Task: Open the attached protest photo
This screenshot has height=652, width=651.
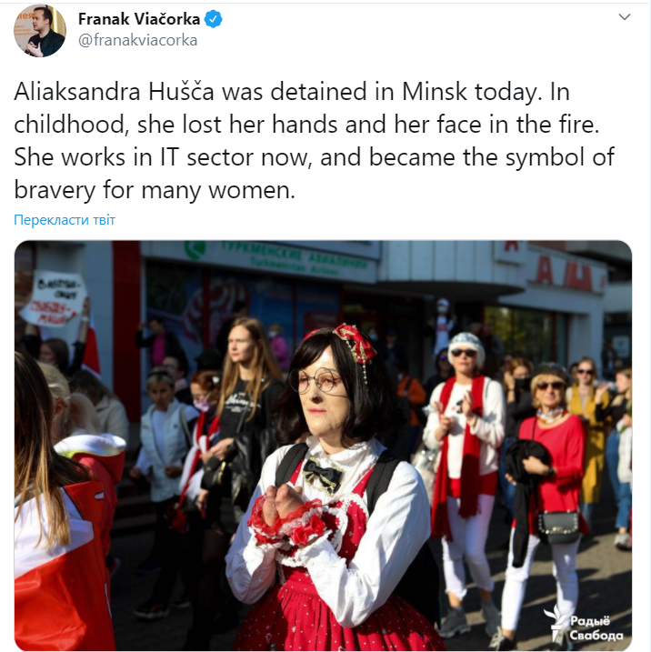Action: (323, 445)
